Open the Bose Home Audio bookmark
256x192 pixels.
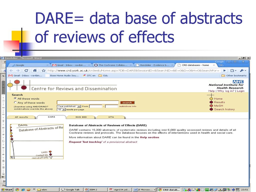pos(62,75)
